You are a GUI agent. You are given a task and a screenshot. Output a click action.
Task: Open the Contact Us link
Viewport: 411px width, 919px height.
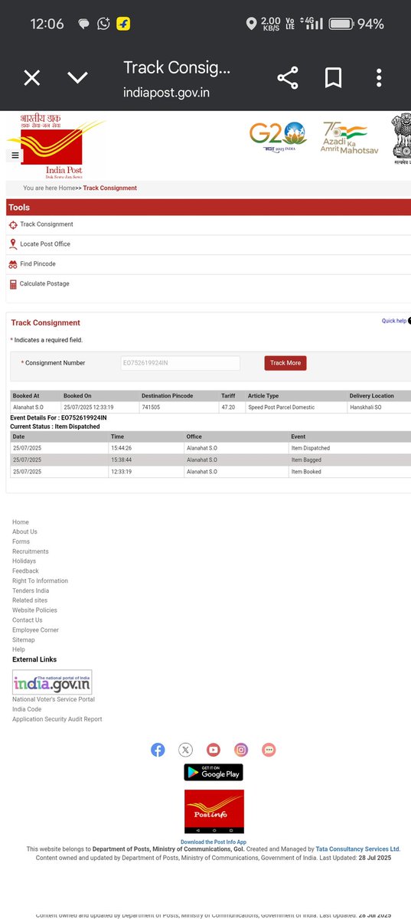pyautogui.click(x=28, y=620)
